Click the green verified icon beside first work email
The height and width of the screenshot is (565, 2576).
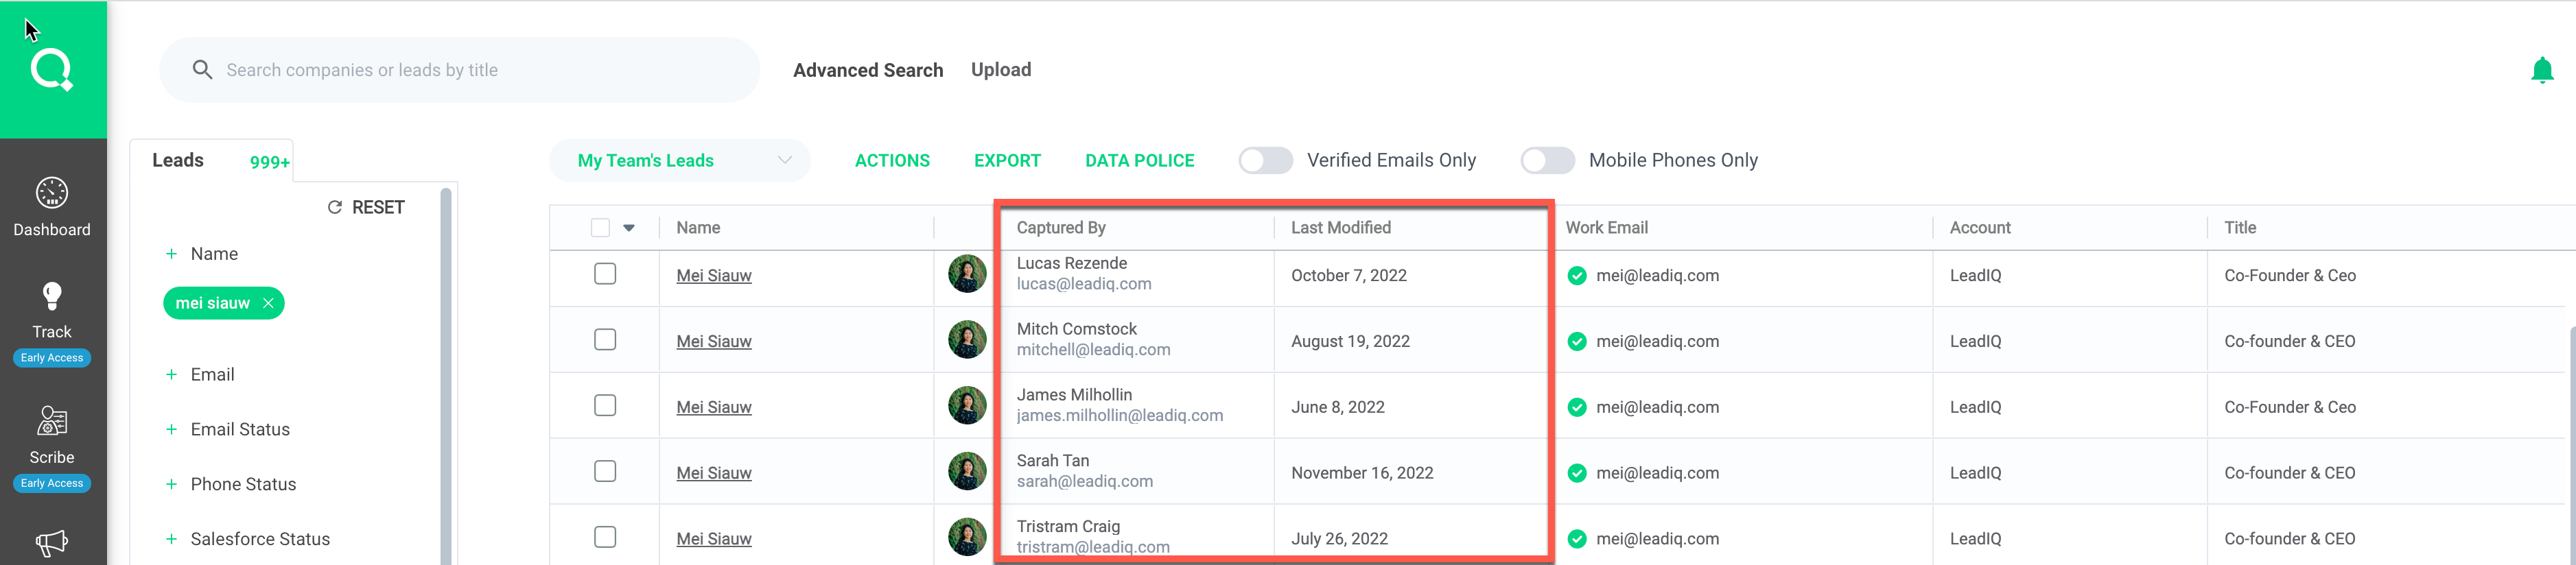point(1577,276)
